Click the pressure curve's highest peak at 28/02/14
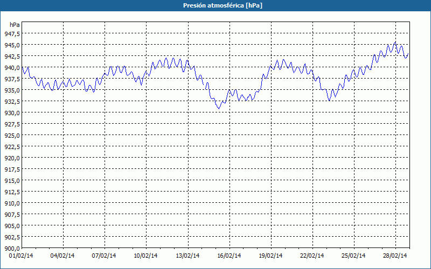Screen dimensions: 431x269 395,42
